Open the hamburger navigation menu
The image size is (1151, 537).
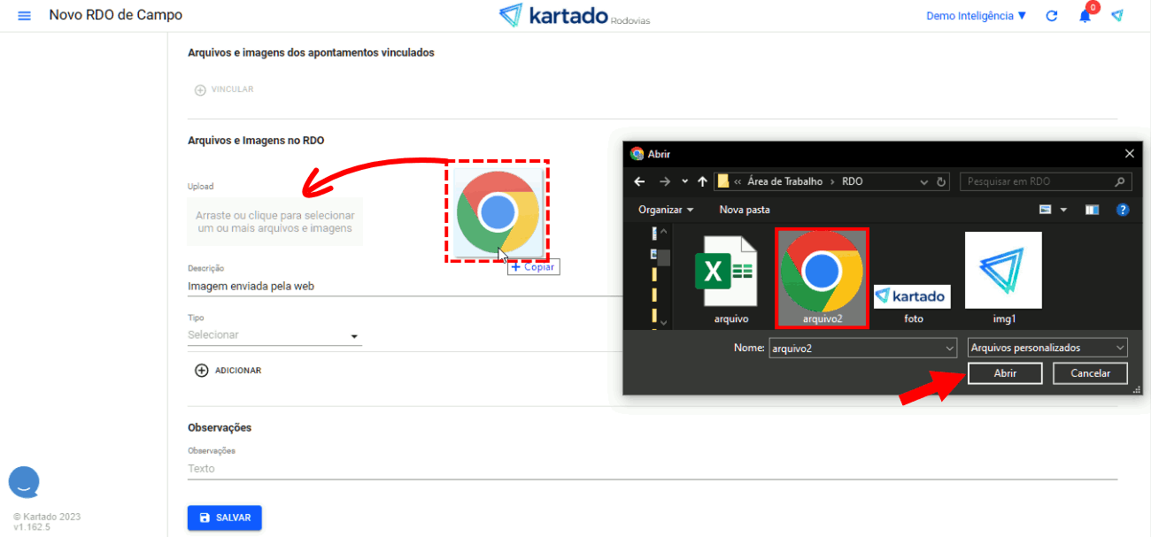[x=24, y=16]
